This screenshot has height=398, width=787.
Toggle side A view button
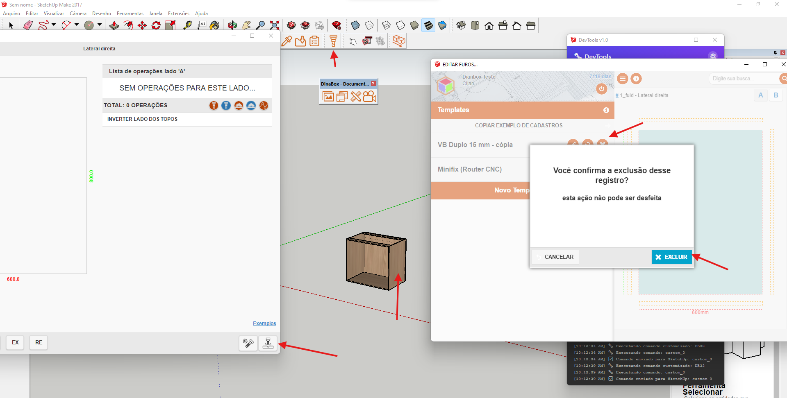pyautogui.click(x=761, y=95)
